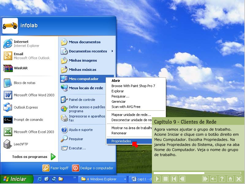Click the Internet Explorer quick launch icon
This screenshot has width=245, height=184.
(40, 179)
